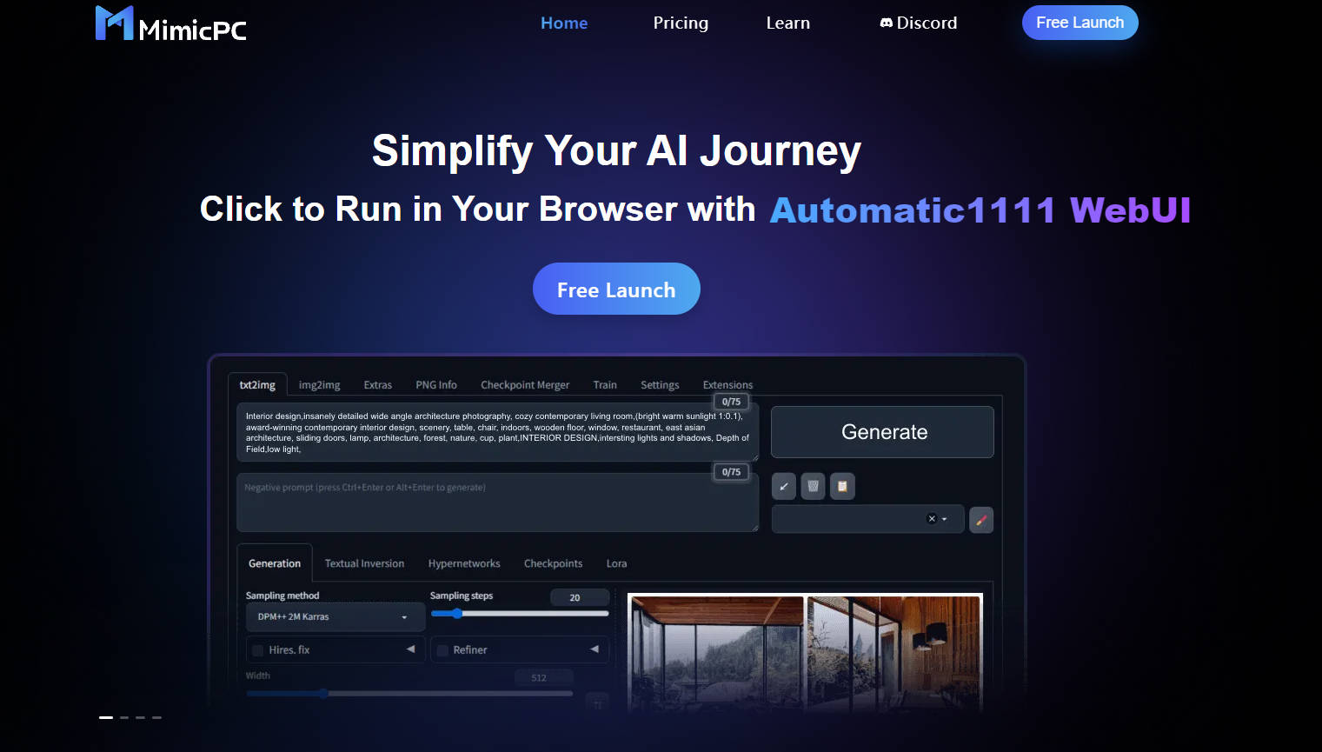This screenshot has width=1322, height=752.
Task: Open the Train tab
Action: tap(605, 384)
